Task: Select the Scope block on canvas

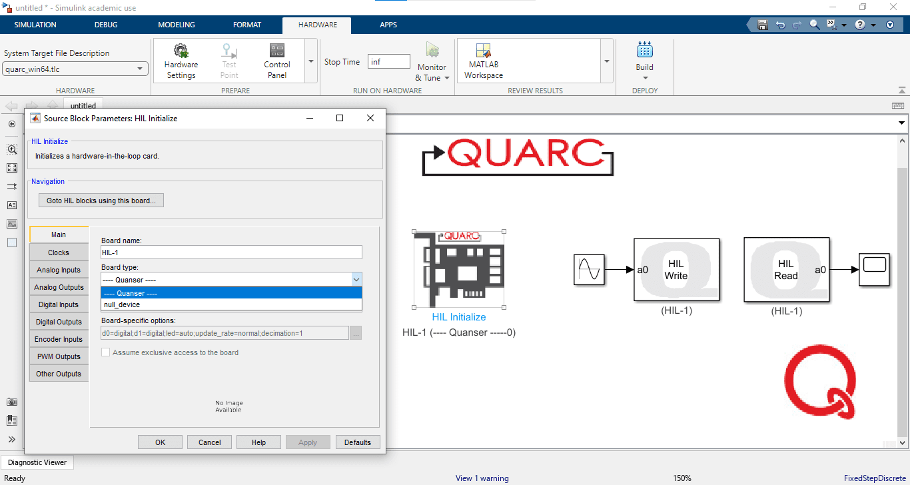Action: coord(873,270)
